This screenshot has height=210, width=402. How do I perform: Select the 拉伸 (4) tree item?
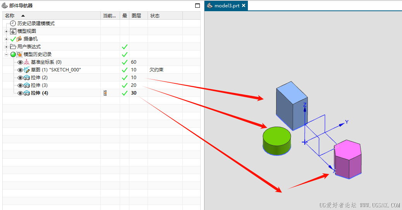point(40,93)
